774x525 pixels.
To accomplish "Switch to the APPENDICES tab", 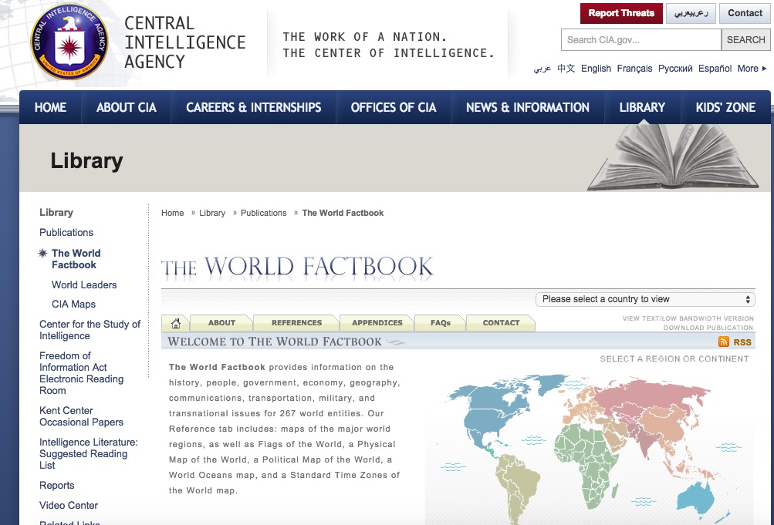I will [x=377, y=323].
